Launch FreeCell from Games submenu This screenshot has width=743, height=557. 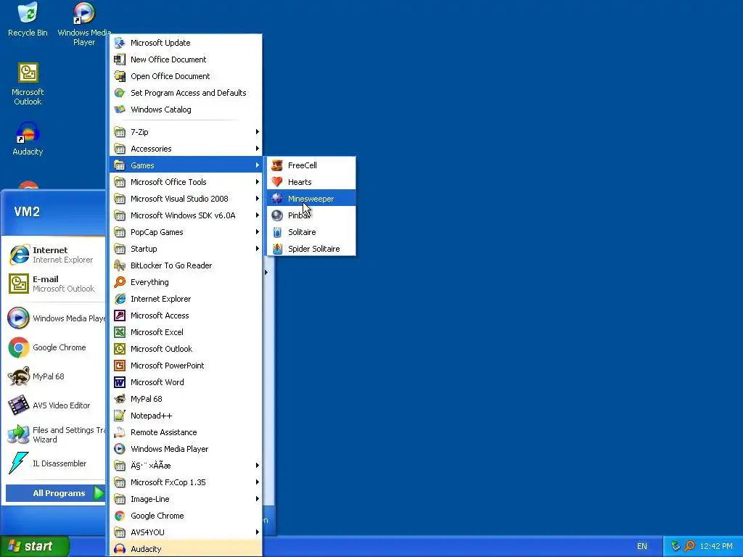pyautogui.click(x=311, y=165)
